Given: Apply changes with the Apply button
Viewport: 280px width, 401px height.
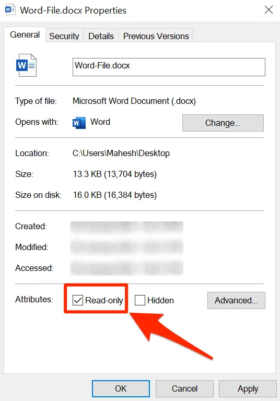Looking at the screenshot, I should (x=248, y=388).
